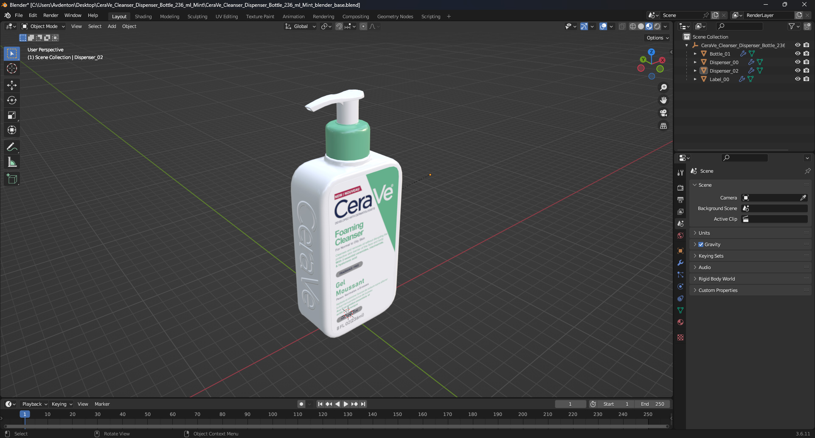Screen dimensions: 815x438
Task: Open the File menu
Action: point(19,15)
